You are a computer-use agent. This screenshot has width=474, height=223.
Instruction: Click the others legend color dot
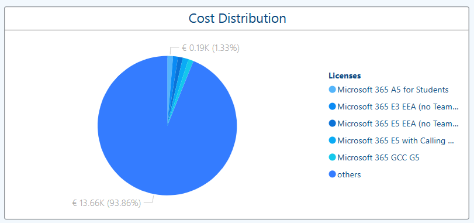pos(332,174)
